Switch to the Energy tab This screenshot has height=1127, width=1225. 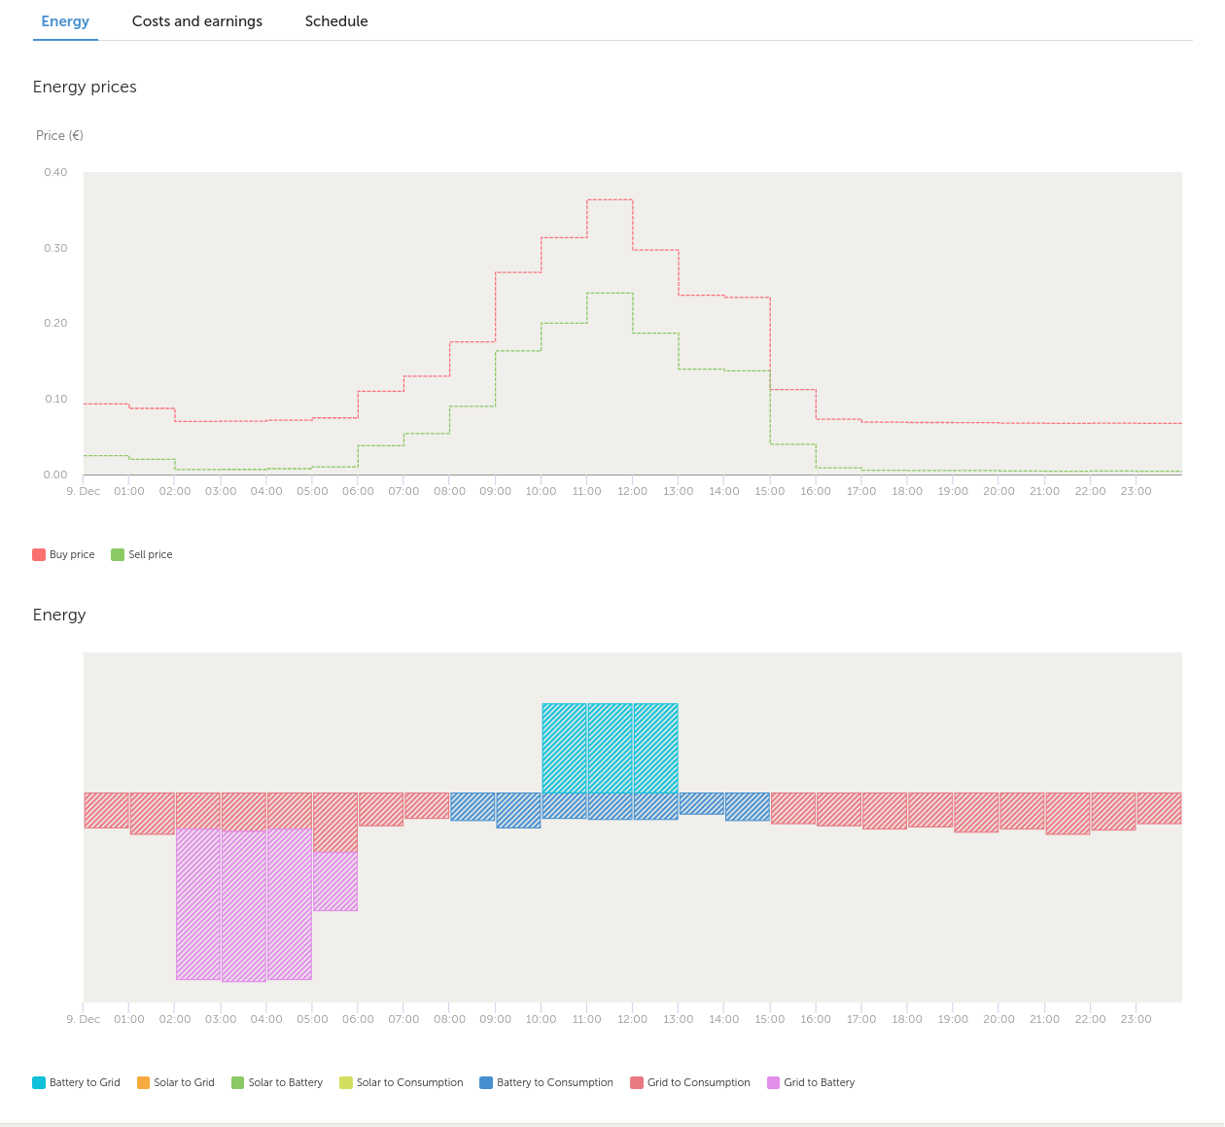(x=65, y=21)
